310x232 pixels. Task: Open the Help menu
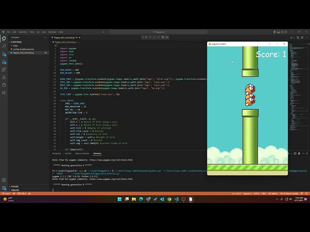61,32
